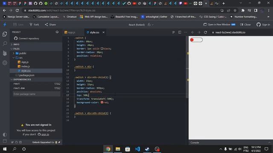The height and width of the screenshot is (153, 273).
Task: Click the react-dom dependency row
Action: [x=37, y=88]
